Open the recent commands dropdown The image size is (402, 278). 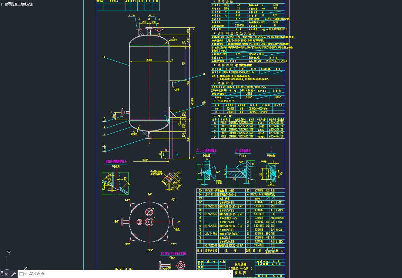click(x=23, y=274)
